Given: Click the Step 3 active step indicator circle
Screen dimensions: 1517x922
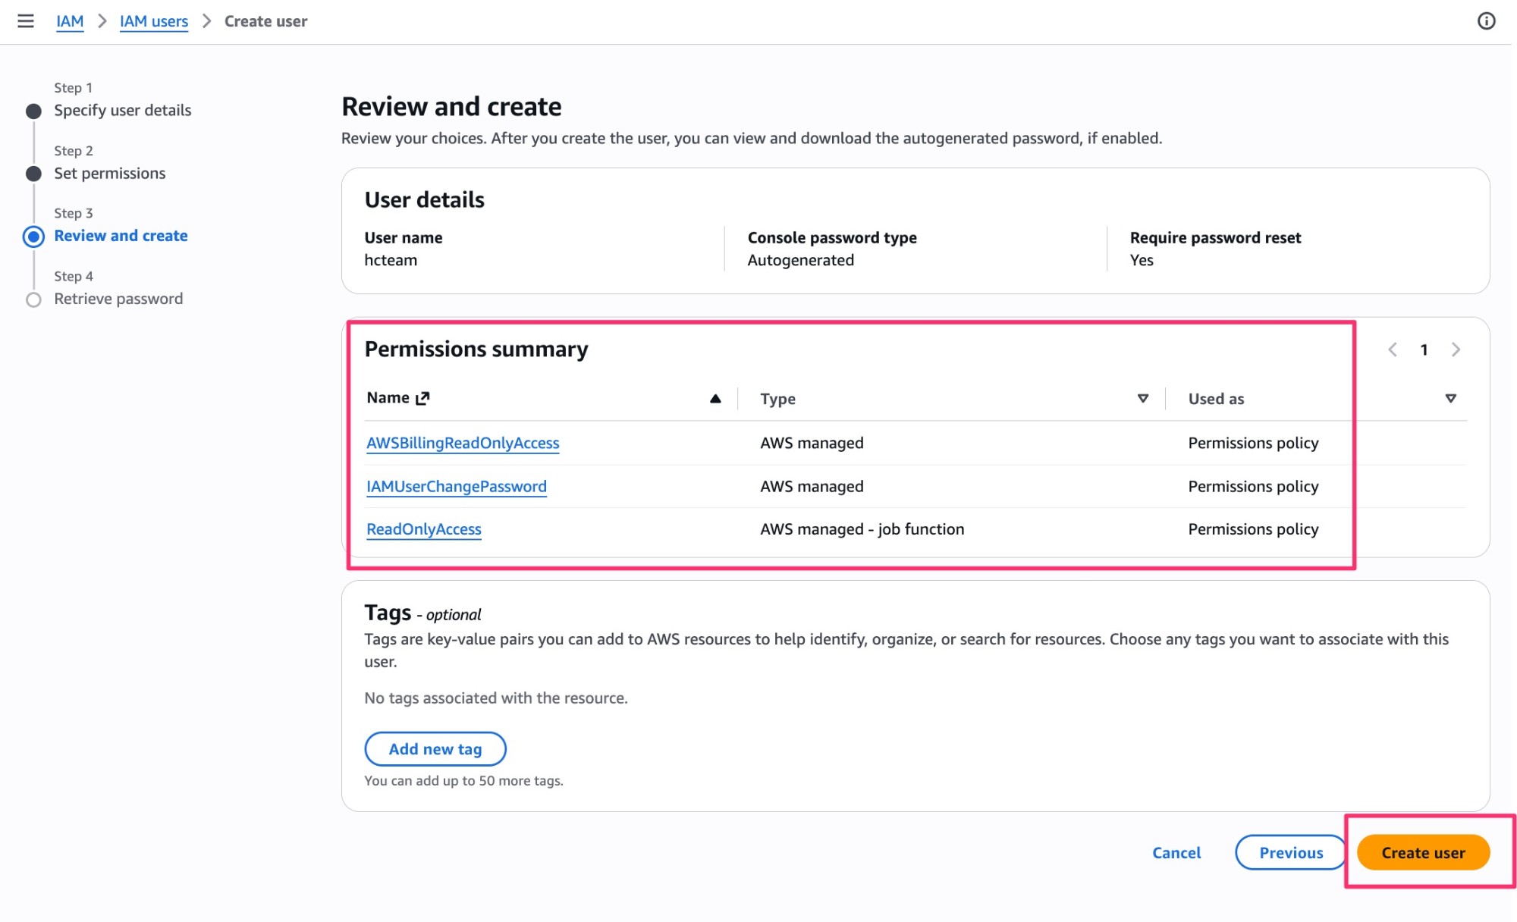Looking at the screenshot, I should click(33, 237).
